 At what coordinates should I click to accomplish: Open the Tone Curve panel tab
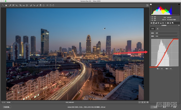click(154, 23)
